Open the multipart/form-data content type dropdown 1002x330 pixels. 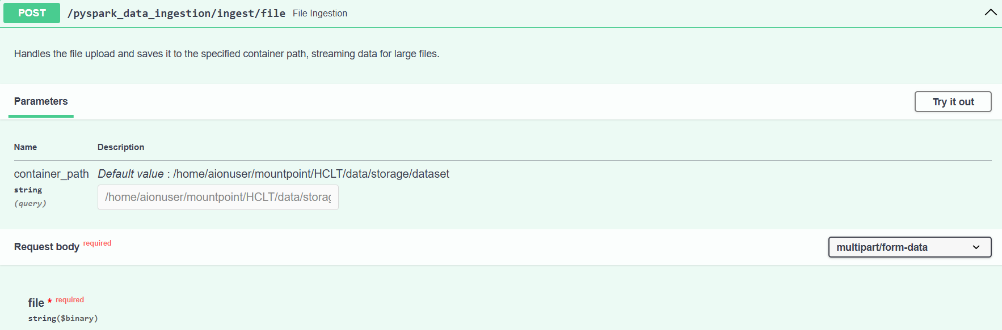909,247
